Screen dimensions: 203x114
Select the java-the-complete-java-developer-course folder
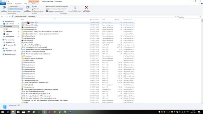(43, 32)
